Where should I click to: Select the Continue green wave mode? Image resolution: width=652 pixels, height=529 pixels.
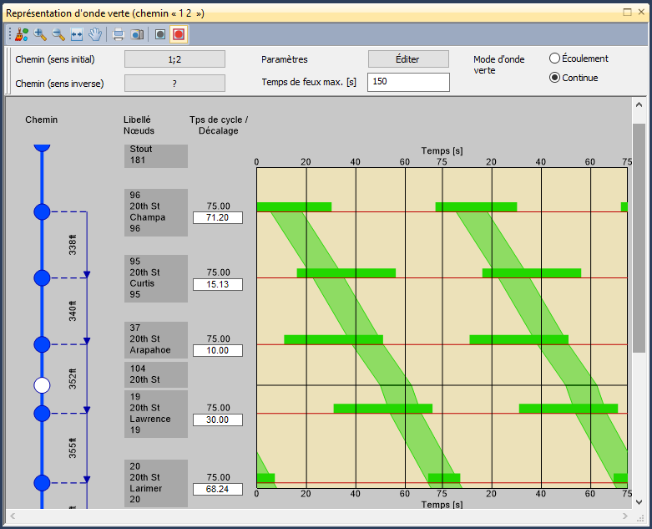click(x=555, y=78)
